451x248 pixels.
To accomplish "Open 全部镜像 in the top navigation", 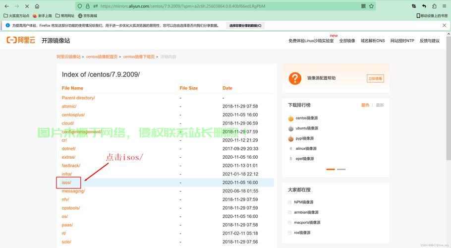I will coord(347,41).
